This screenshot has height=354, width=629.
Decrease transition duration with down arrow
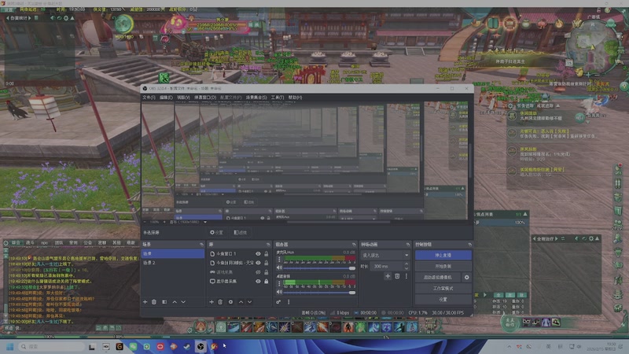point(406,268)
